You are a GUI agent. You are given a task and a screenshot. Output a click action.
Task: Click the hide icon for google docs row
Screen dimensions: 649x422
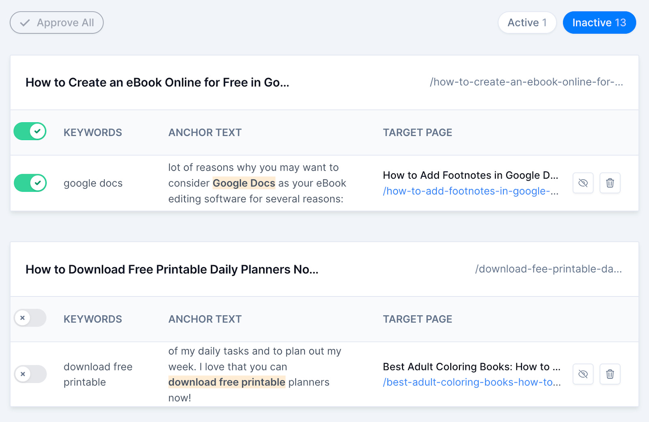click(583, 183)
